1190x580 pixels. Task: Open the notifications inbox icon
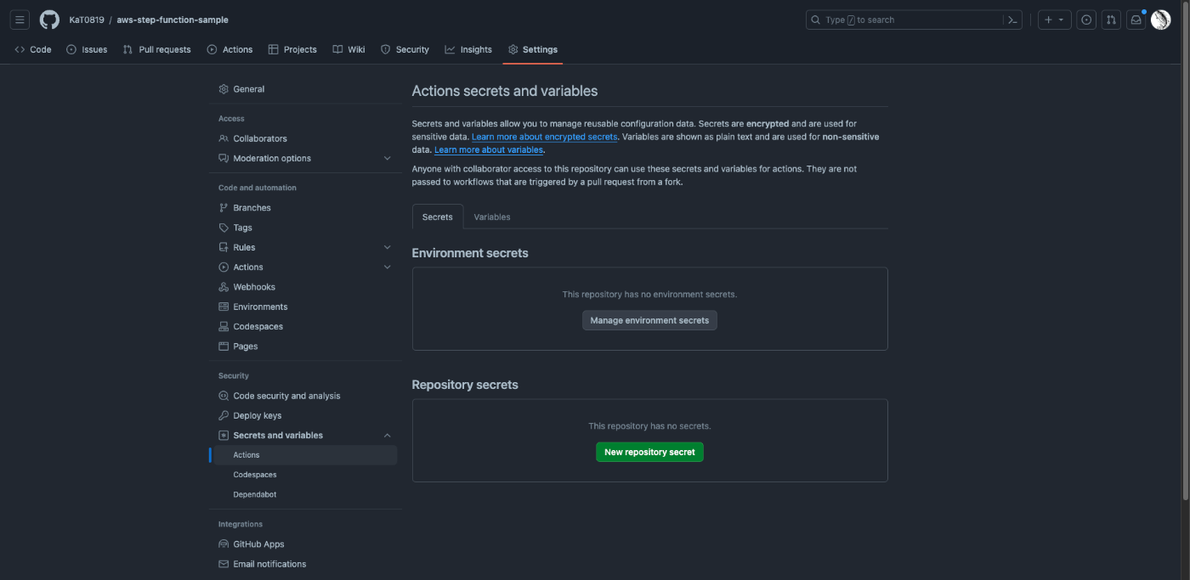tap(1136, 20)
